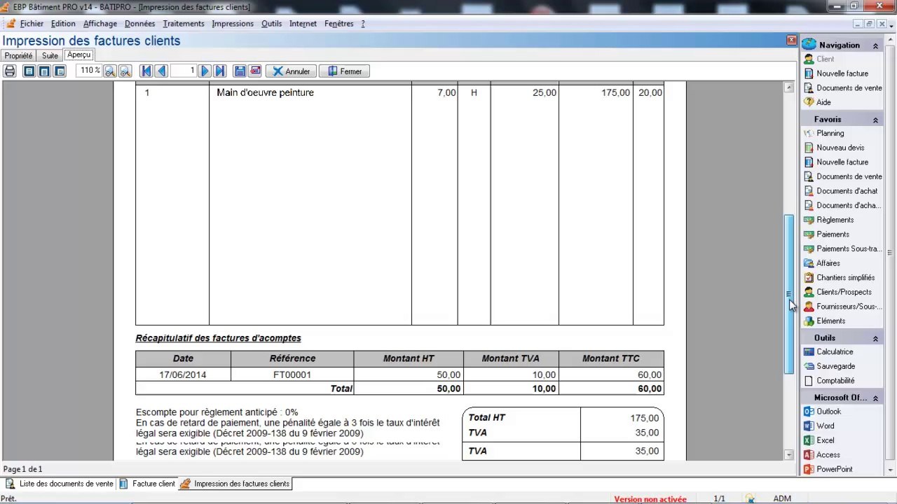Select the Aperçu tab
897x504 pixels.
pyautogui.click(x=78, y=55)
